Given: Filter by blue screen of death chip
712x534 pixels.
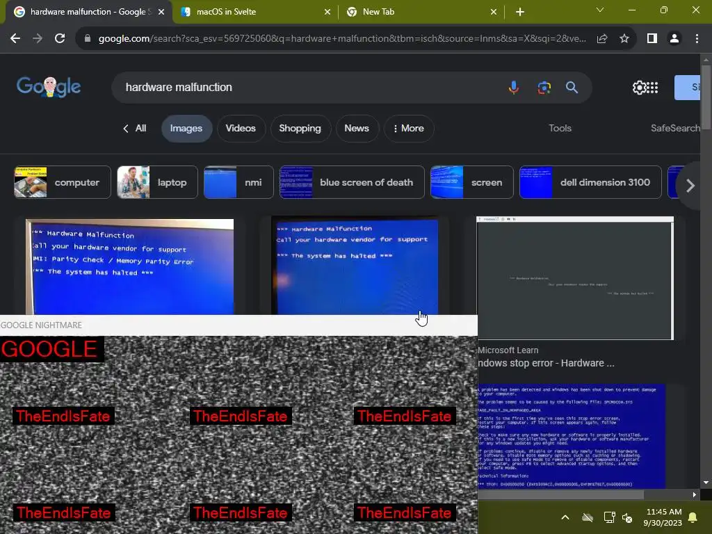Looking at the screenshot, I should [x=352, y=182].
